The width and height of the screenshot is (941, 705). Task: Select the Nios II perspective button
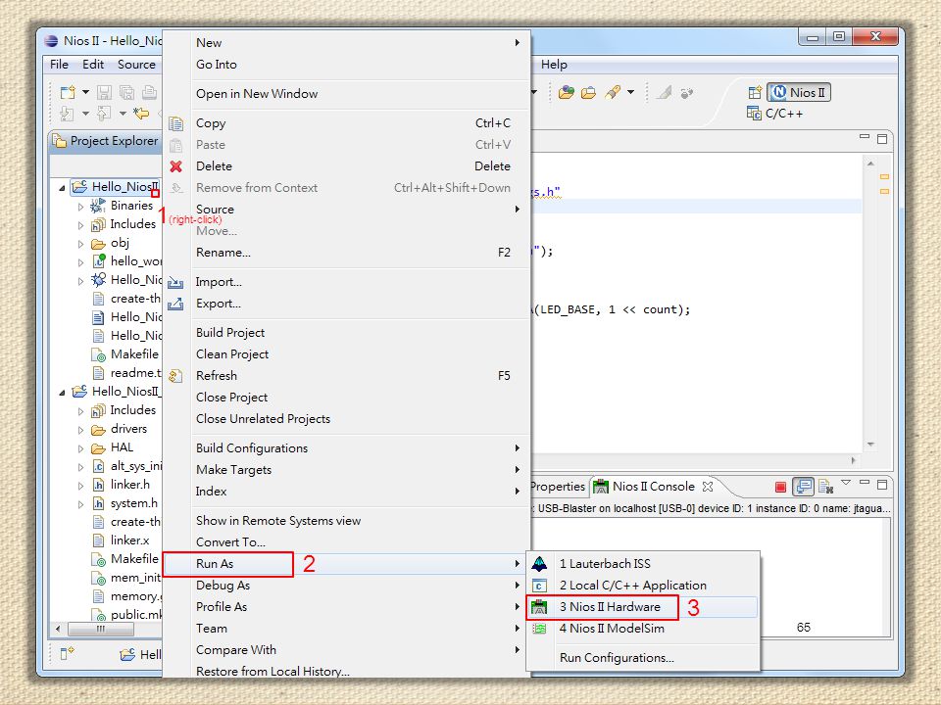[799, 92]
